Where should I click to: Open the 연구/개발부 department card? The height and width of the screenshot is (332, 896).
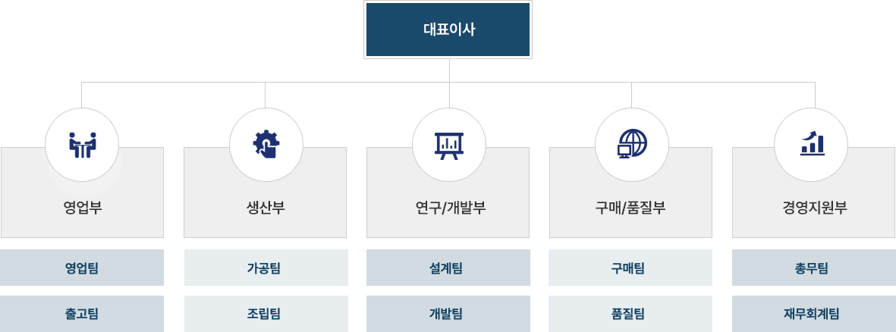pos(448,193)
